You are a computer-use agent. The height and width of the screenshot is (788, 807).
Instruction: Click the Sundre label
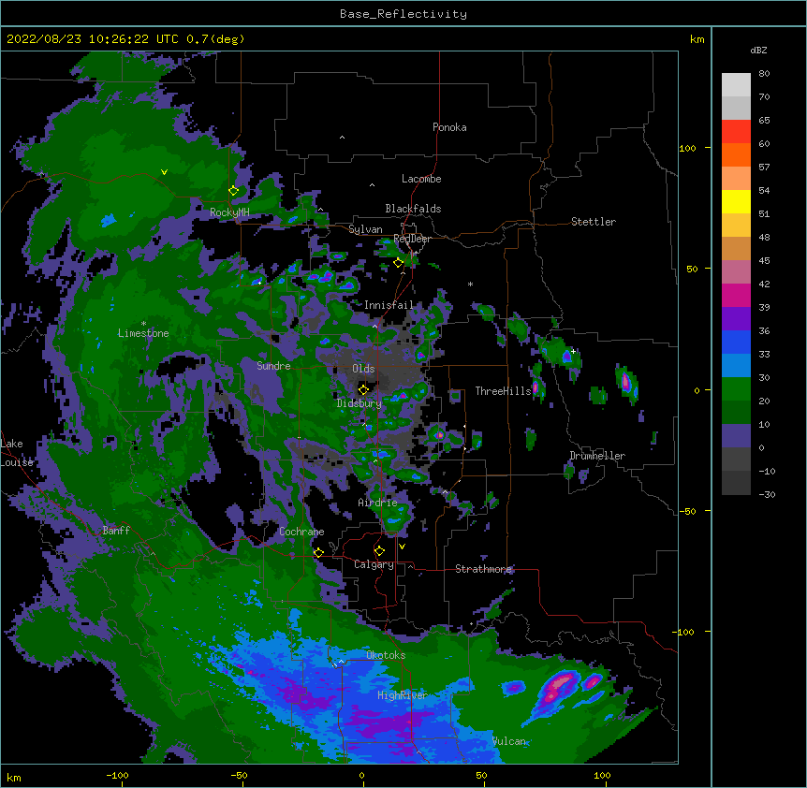click(273, 366)
